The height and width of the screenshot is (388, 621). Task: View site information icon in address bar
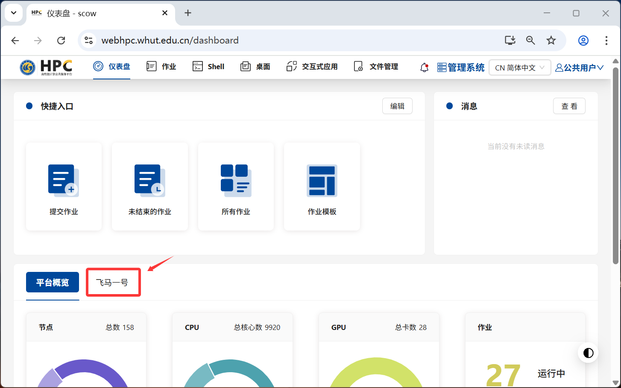(x=89, y=41)
